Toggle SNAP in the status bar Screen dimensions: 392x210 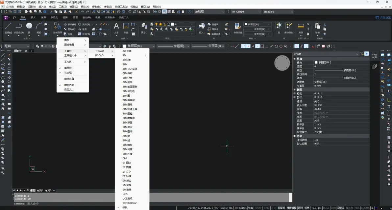point(258,208)
